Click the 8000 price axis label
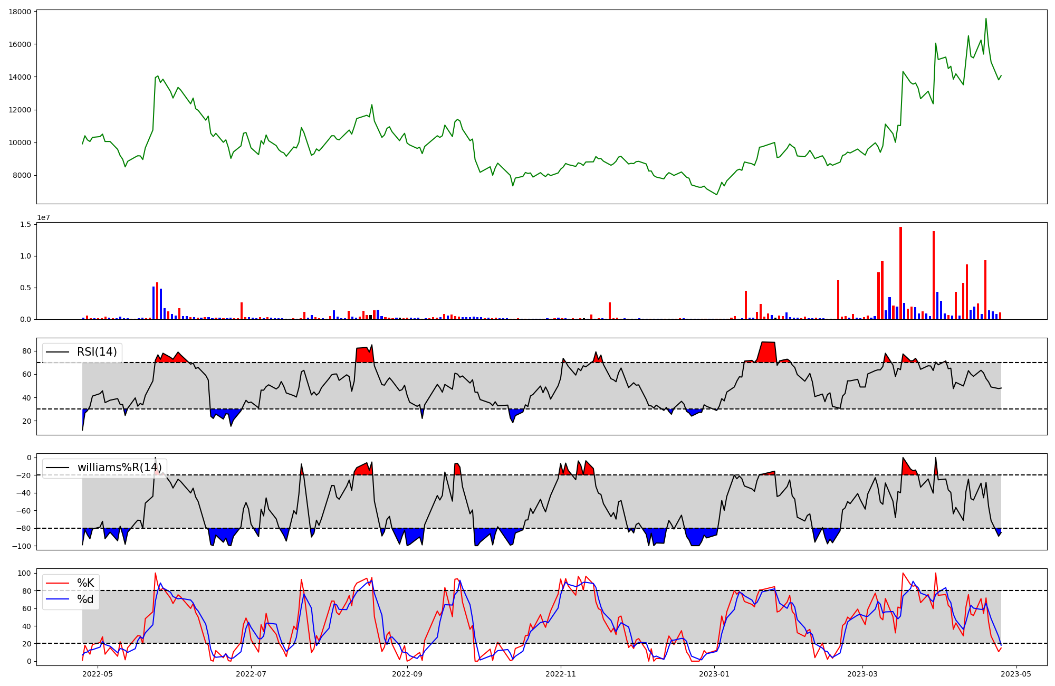 (x=22, y=176)
